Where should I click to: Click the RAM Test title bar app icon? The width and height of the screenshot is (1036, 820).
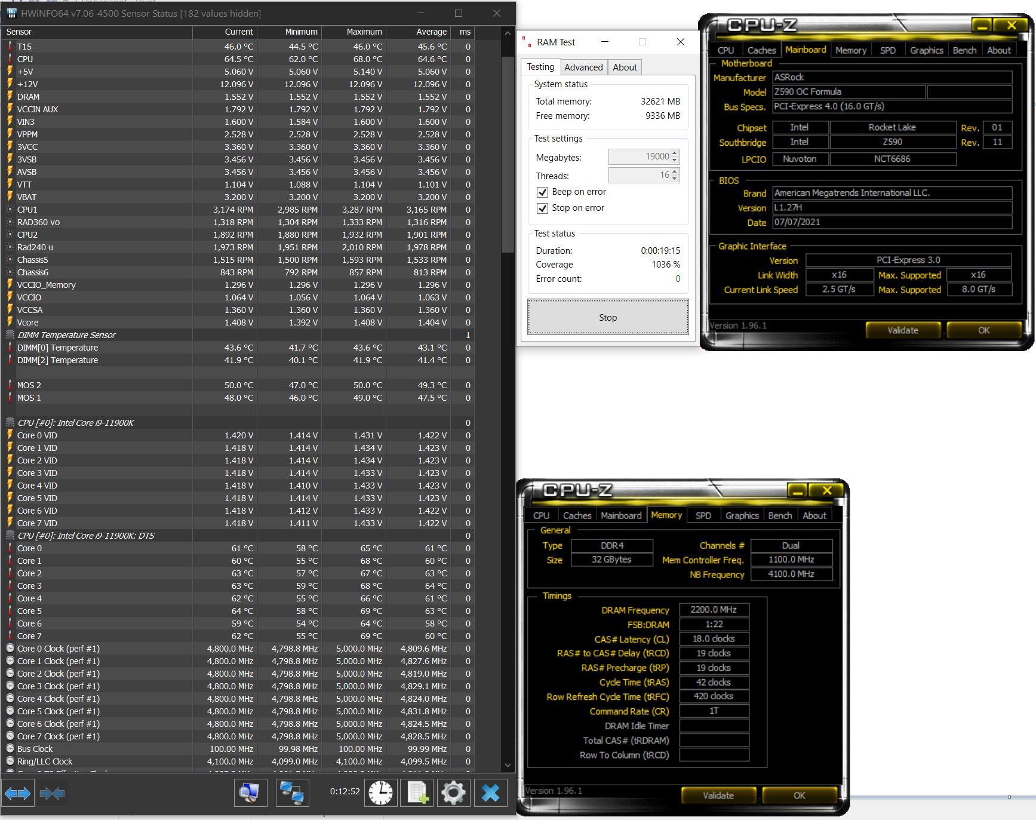(x=527, y=42)
